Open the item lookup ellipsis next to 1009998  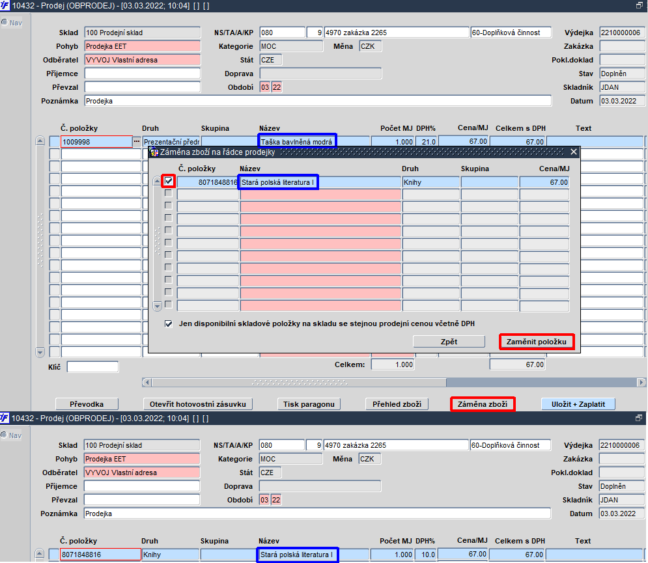(x=137, y=142)
